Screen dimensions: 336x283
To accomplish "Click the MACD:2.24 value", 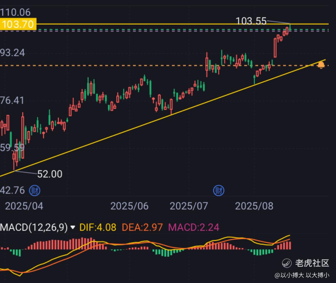I will click(x=194, y=227).
